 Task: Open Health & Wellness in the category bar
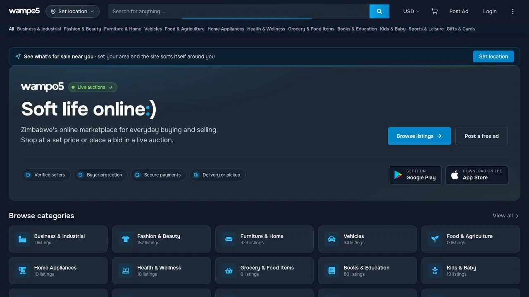[x=266, y=29]
